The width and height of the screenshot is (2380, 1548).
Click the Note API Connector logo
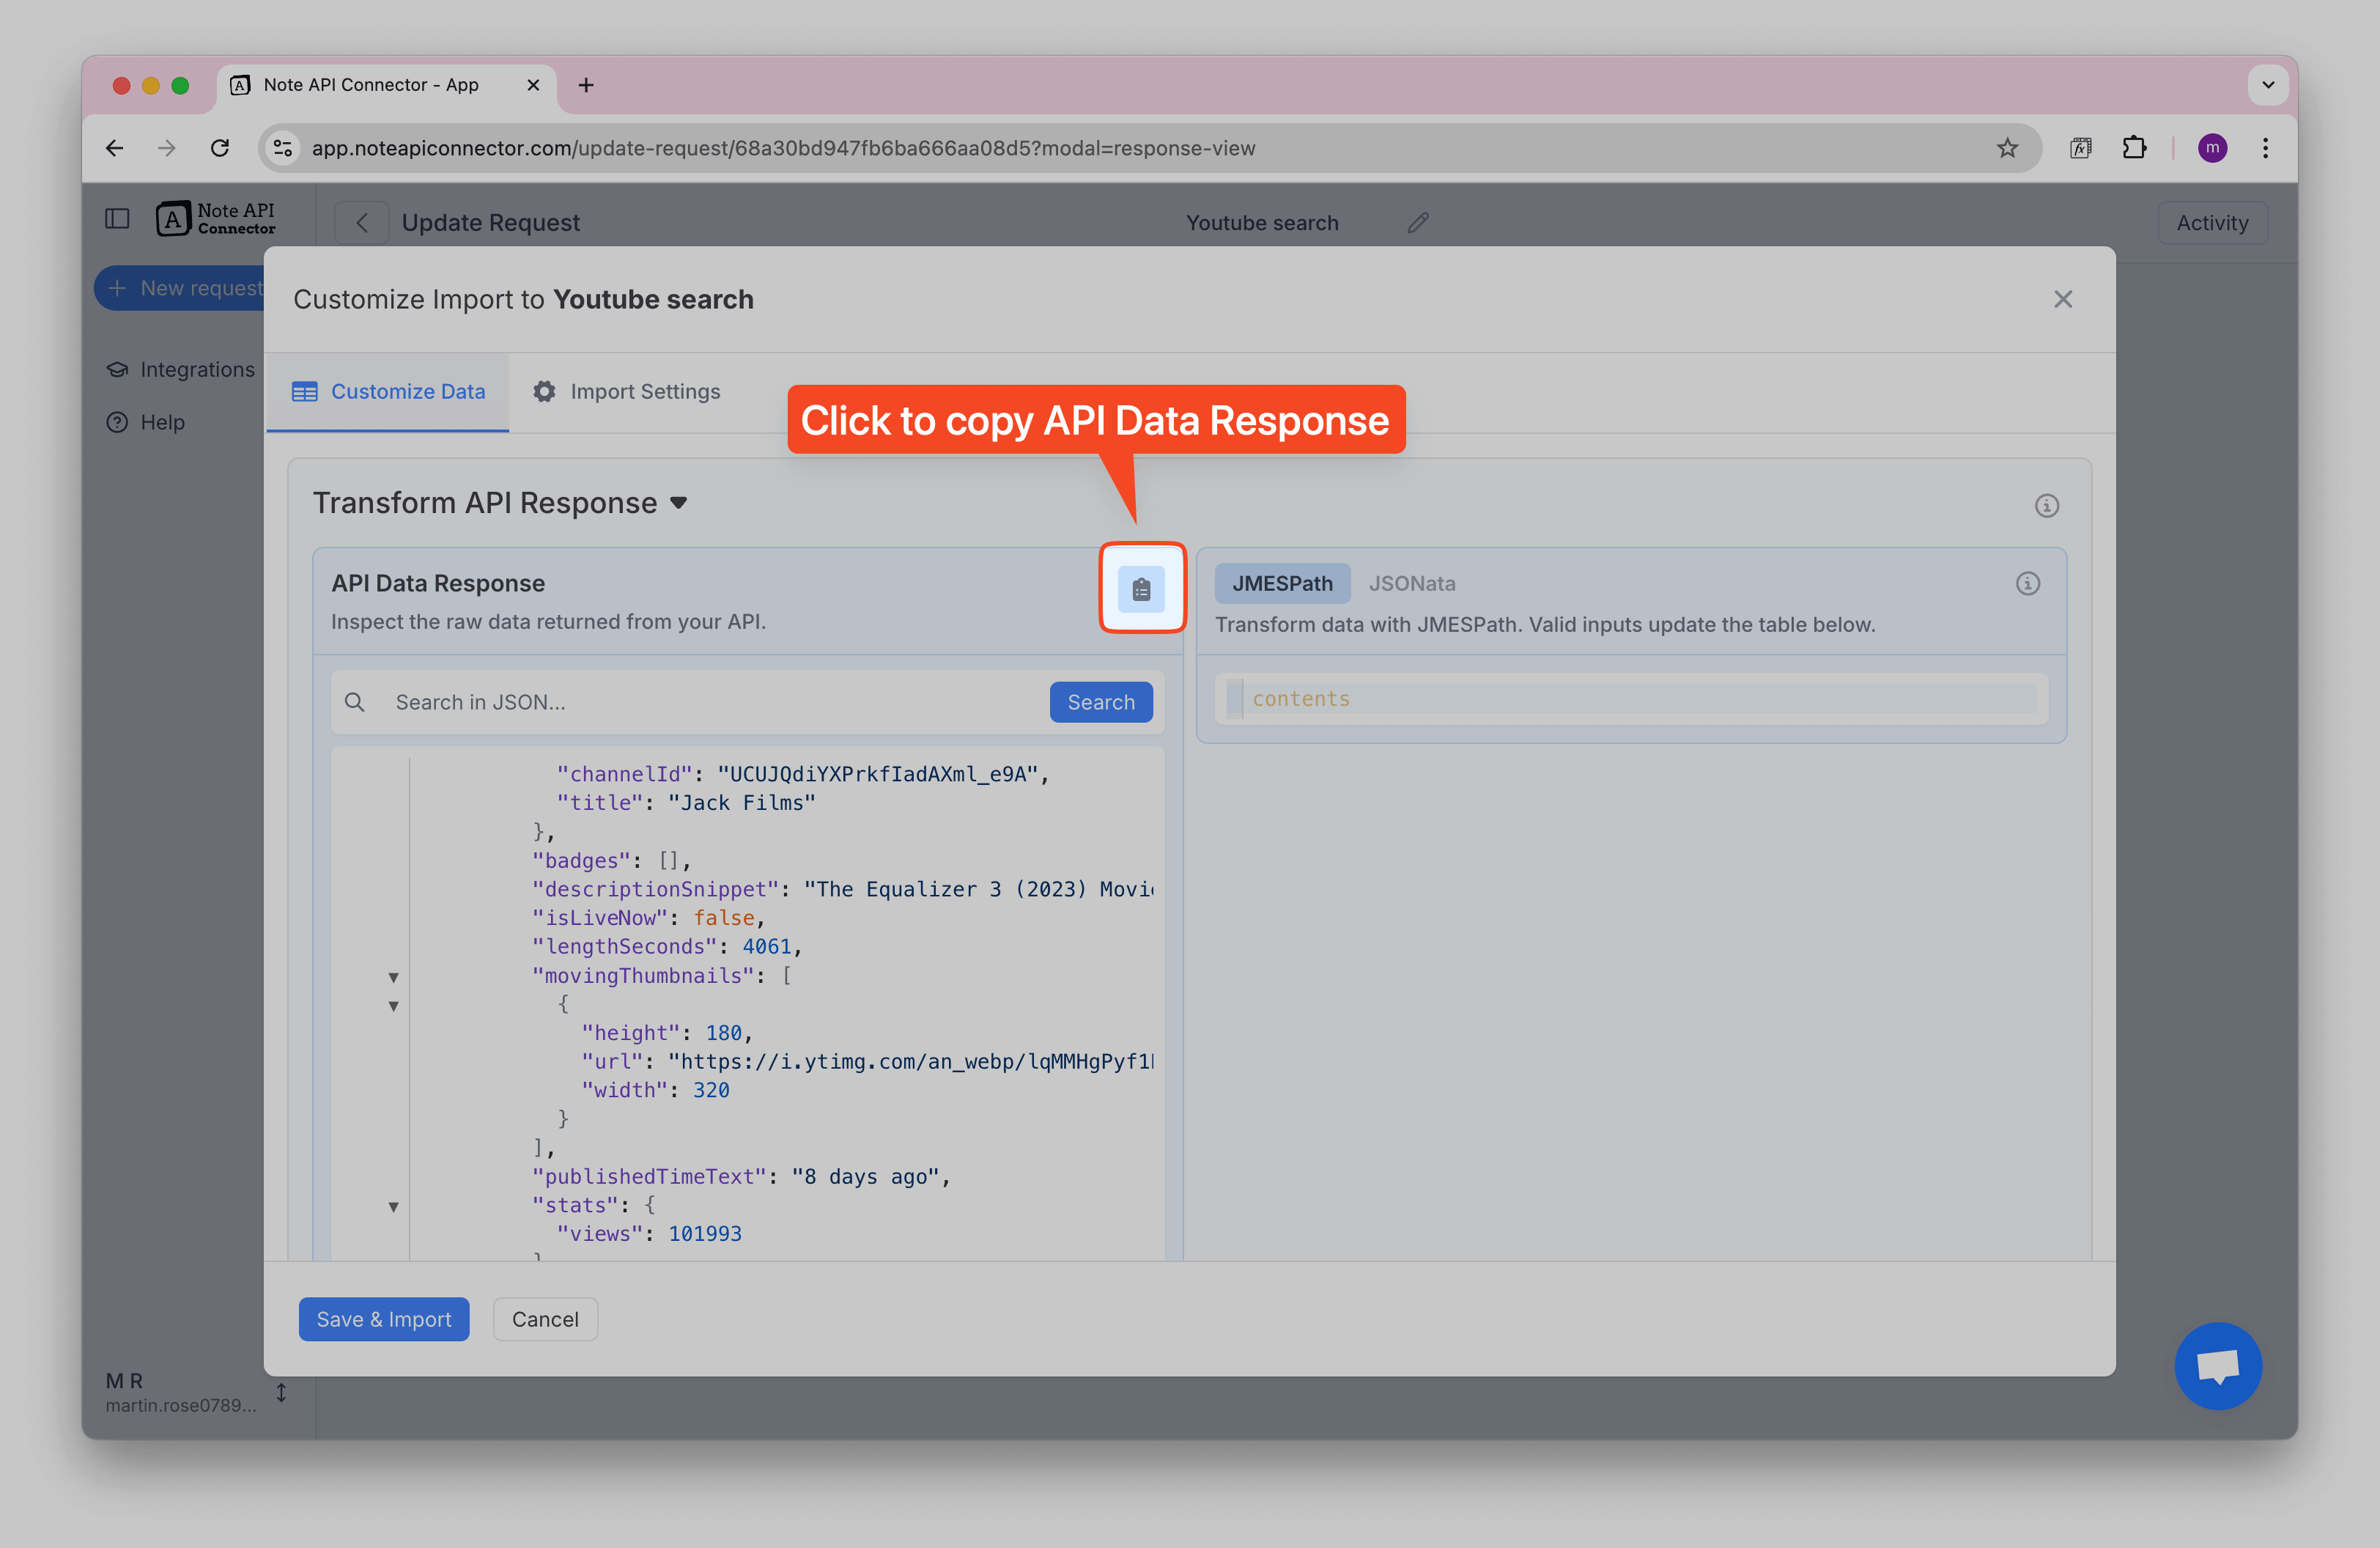tap(174, 218)
